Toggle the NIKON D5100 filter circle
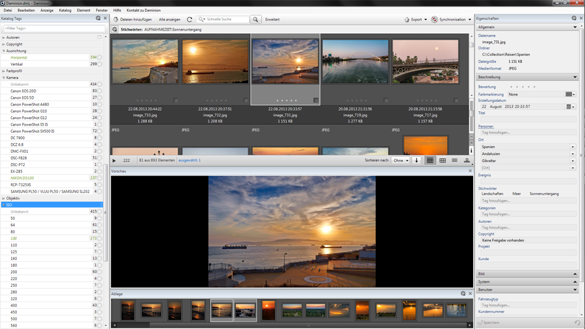Image resolution: width=585 pixels, height=329 pixels. (x=100, y=178)
